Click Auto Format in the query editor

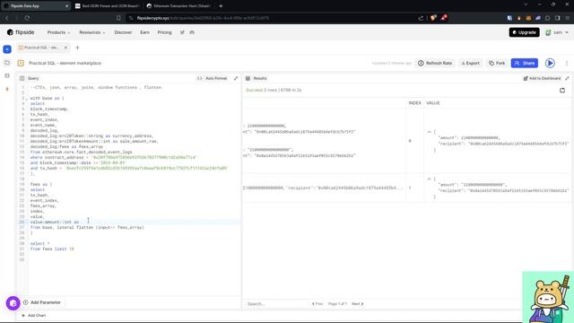213,78
